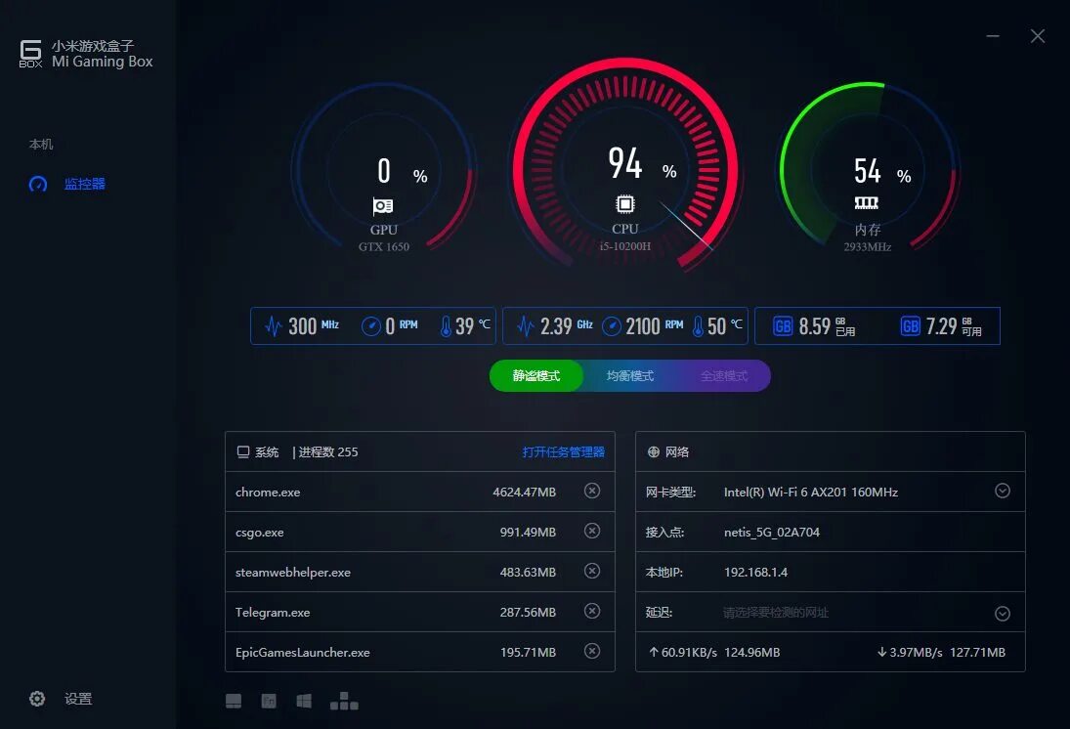
Task: Click the used-memory GB icon
Action: pyautogui.click(x=783, y=326)
